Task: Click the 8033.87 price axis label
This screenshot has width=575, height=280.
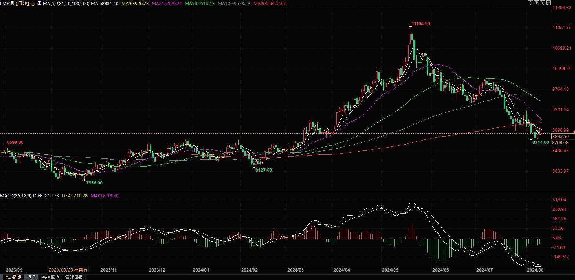Action: point(561,171)
